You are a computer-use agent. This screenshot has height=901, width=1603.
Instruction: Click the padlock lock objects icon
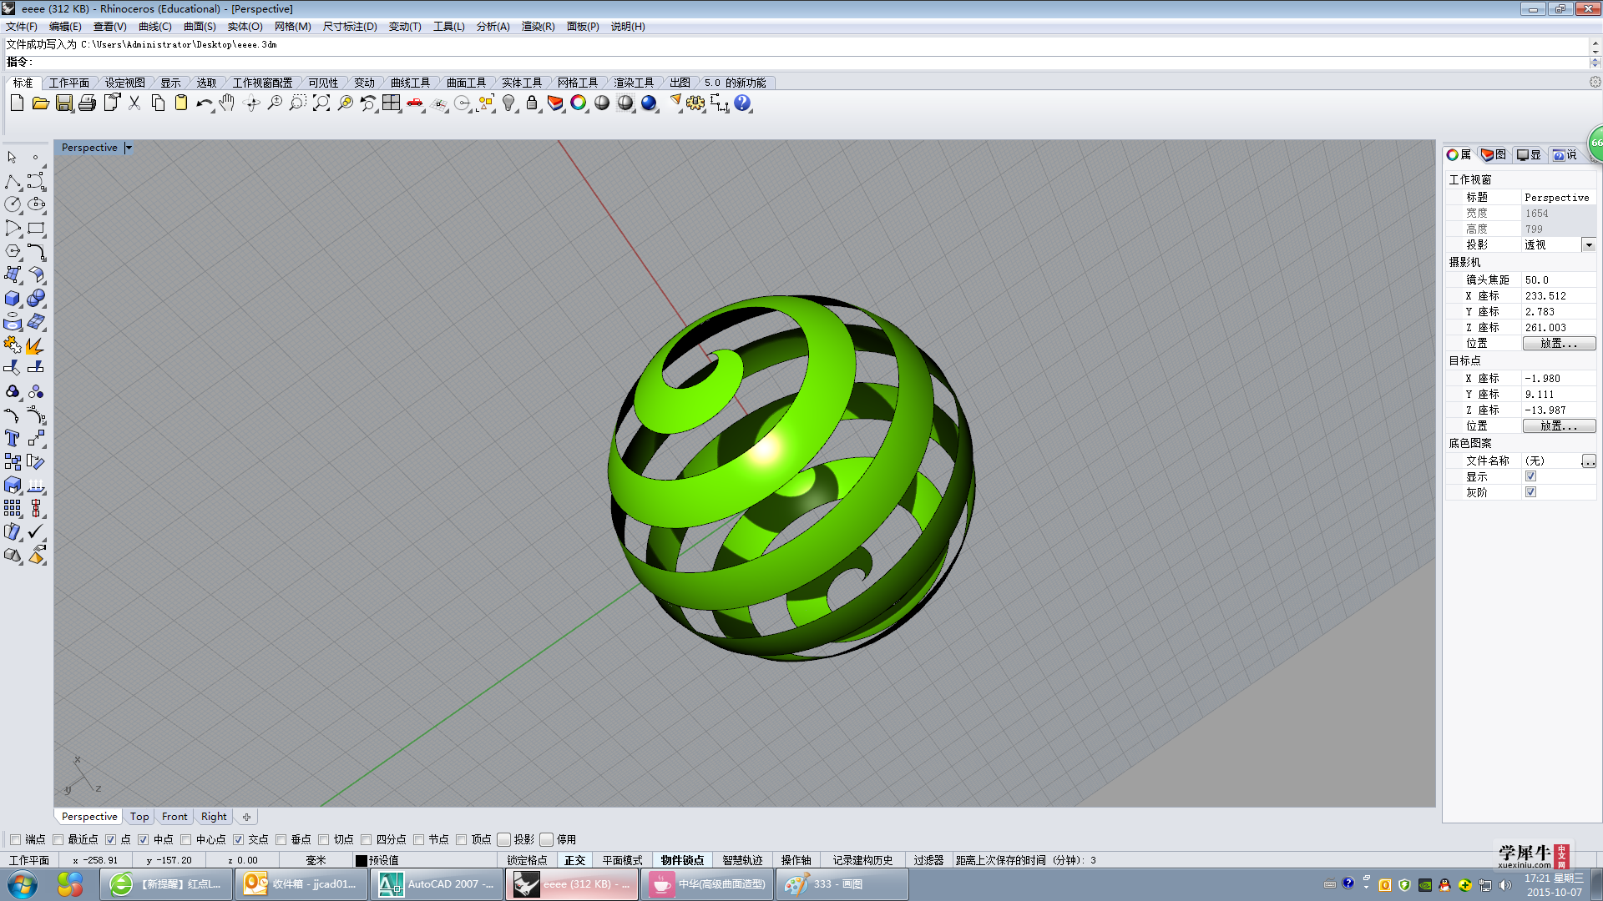(x=532, y=103)
